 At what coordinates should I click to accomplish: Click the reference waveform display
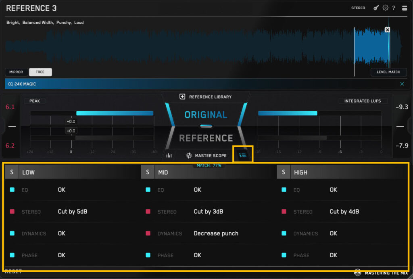pyautogui.click(x=203, y=47)
